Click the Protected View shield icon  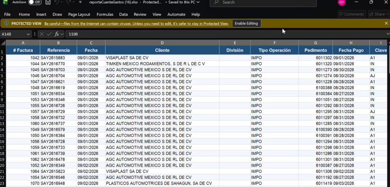[6, 23]
